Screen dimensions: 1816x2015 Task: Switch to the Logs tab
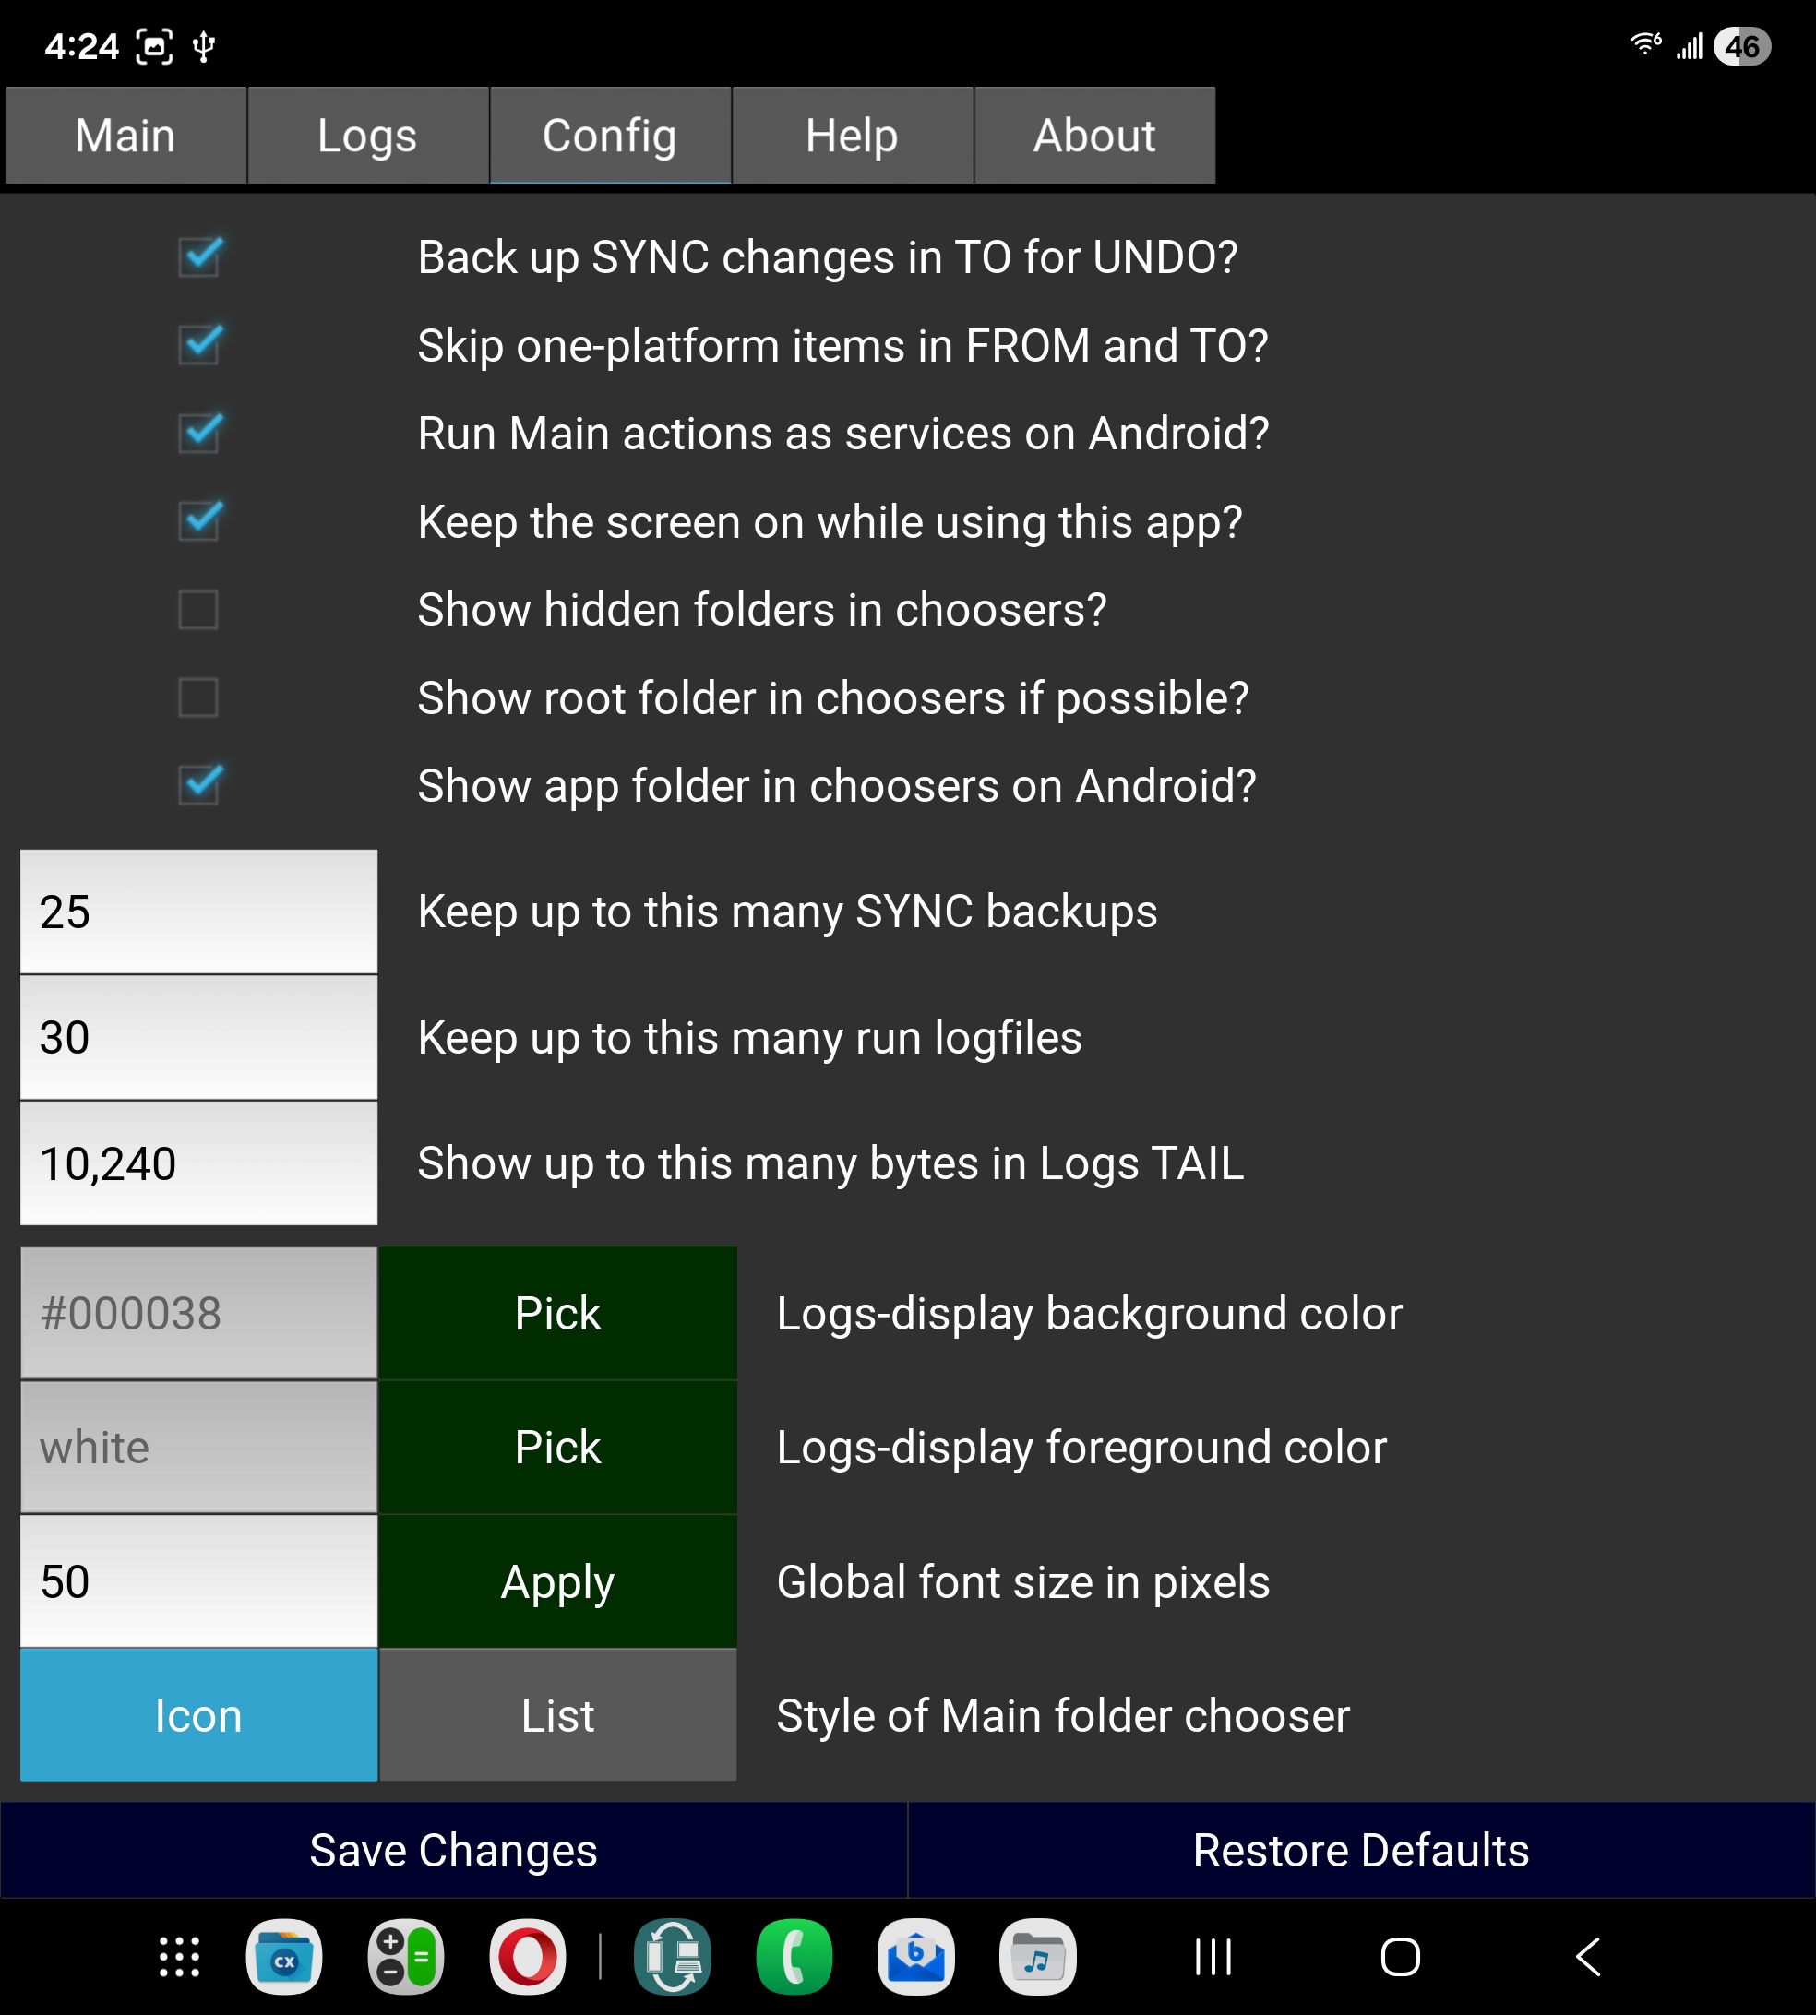coord(367,136)
